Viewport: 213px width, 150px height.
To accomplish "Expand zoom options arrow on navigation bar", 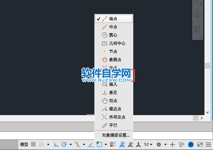I will click(x=198, y=9).
